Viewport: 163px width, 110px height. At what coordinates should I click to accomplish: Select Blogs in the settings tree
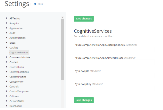pos(12,43)
